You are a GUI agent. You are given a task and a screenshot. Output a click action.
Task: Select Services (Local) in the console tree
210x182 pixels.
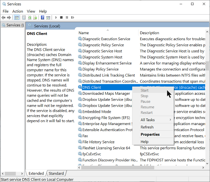[x=13, y=25]
